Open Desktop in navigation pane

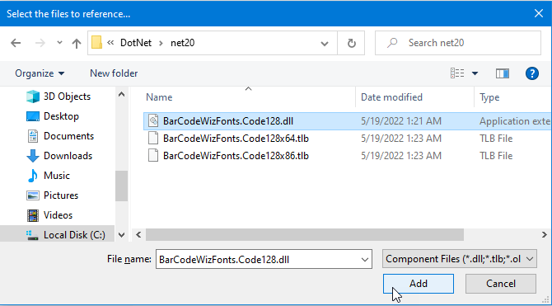tap(61, 116)
